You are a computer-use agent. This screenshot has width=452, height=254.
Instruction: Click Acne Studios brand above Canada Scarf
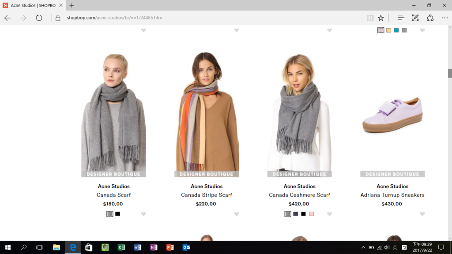pyautogui.click(x=113, y=187)
